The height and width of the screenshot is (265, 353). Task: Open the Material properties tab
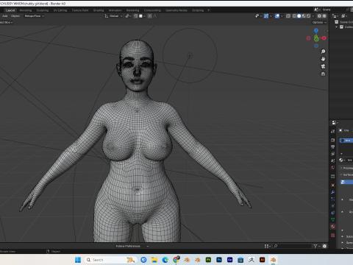coord(332,227)
